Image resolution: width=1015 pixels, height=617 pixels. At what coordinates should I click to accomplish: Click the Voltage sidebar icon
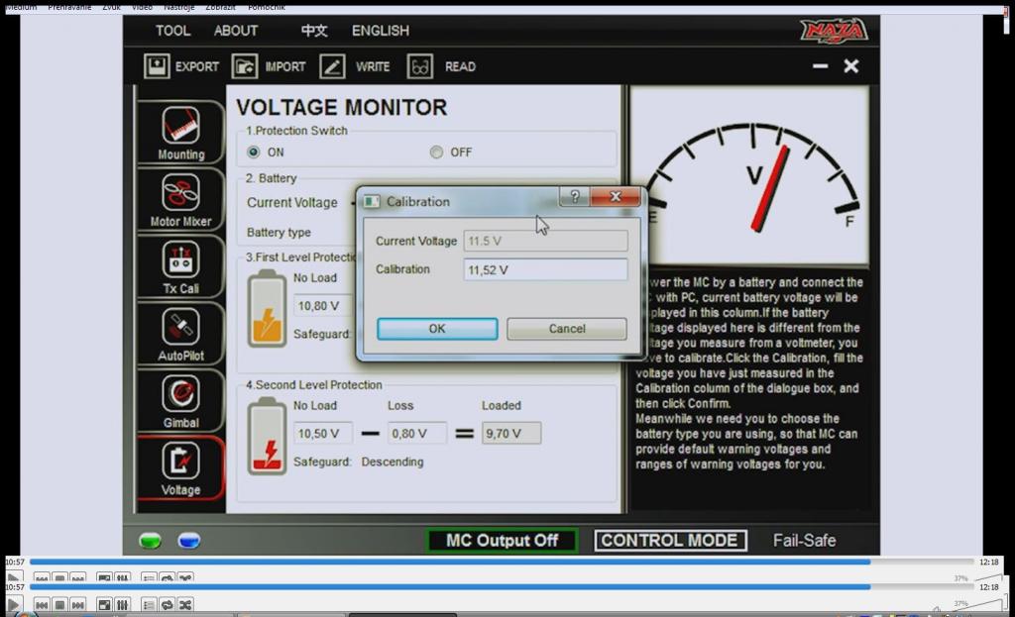(180, 467)
